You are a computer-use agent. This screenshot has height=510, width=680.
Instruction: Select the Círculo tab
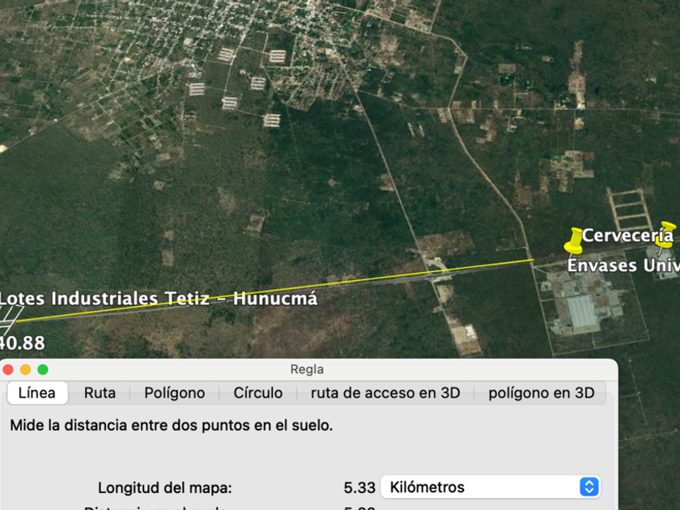click(258, 393)
